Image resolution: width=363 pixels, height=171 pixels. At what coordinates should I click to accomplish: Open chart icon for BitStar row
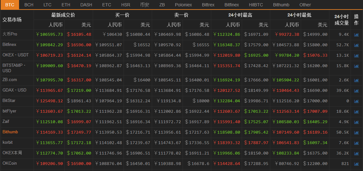click(x=356, y=101)
